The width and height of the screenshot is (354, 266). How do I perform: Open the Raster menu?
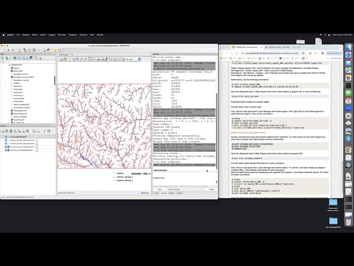point(35,35)
